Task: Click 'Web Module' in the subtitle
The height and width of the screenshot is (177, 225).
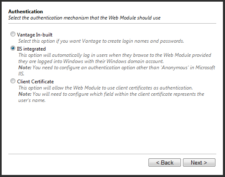Action: [x=122, y=18]
